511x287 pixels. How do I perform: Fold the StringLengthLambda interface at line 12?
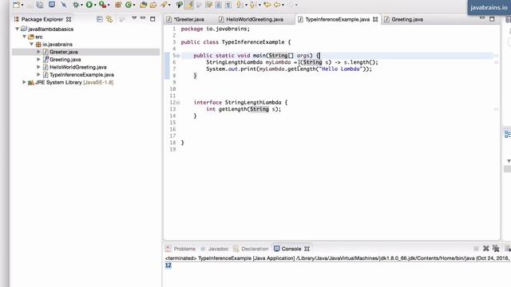[x=178, y=103]
